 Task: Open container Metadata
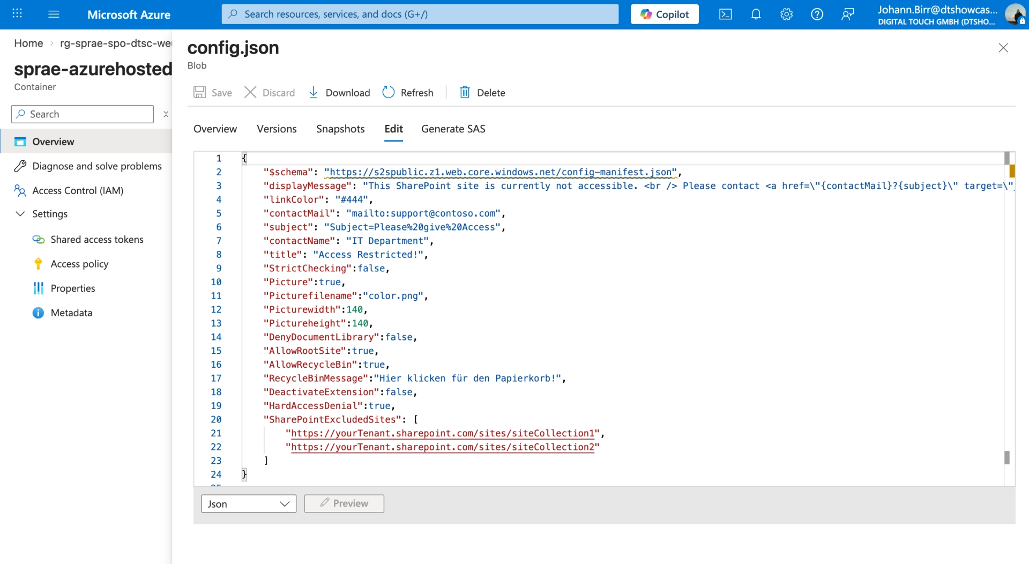click(x=71, y=313)
